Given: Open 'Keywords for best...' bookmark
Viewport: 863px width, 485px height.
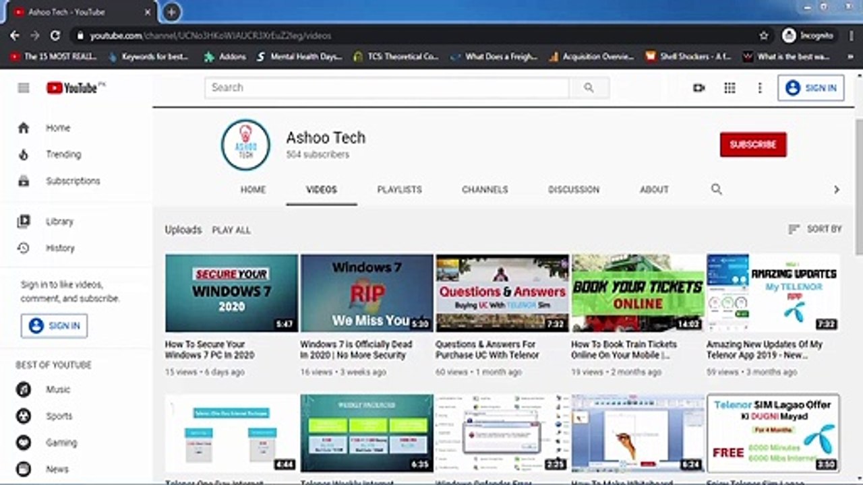Looking at the screenshot, I should [149, 57].
